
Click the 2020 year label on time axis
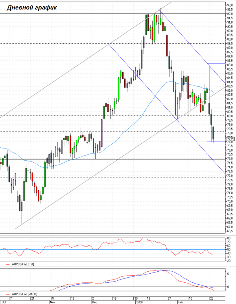139,302
